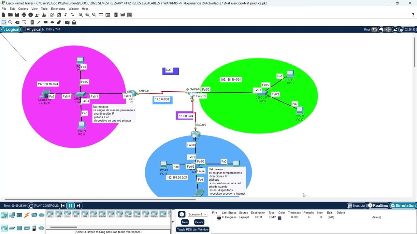Add a Simple PDU with closed envelope

coord(67,22)
